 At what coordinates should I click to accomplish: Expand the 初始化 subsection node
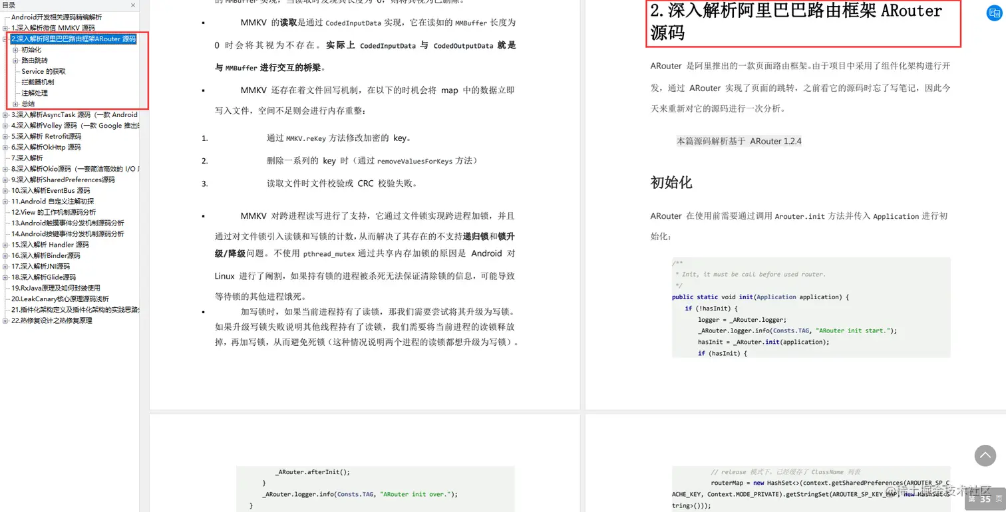click(x=16, y=50)
